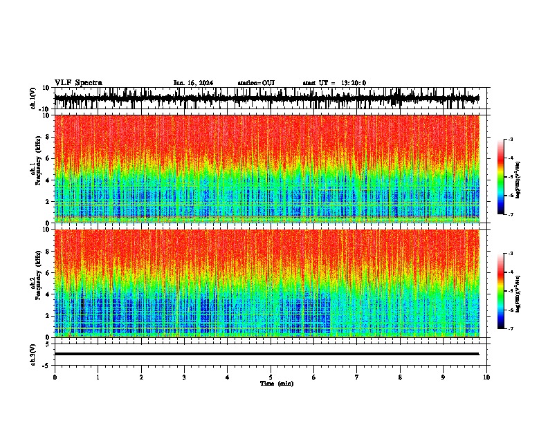Click the time axis tick label "6"
Viewport: 548px width, 423px height.
click(314, 377)
